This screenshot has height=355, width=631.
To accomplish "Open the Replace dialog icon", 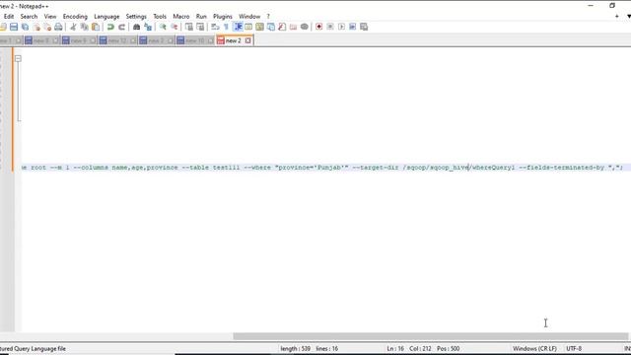I will (x=148, y=27).
